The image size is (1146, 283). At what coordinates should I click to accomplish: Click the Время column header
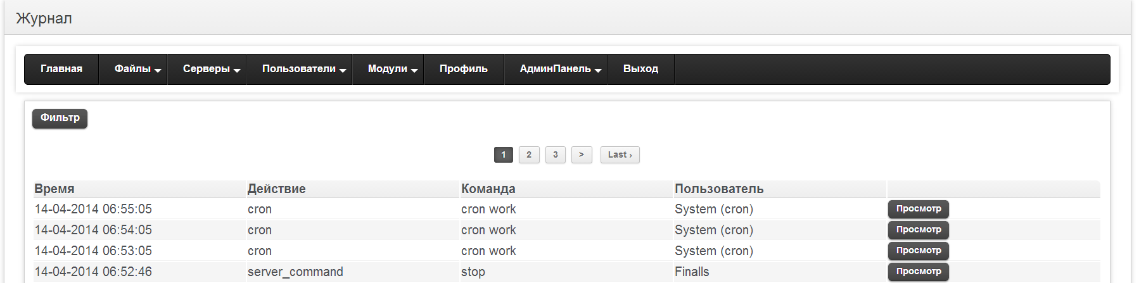tap(54, 189)
